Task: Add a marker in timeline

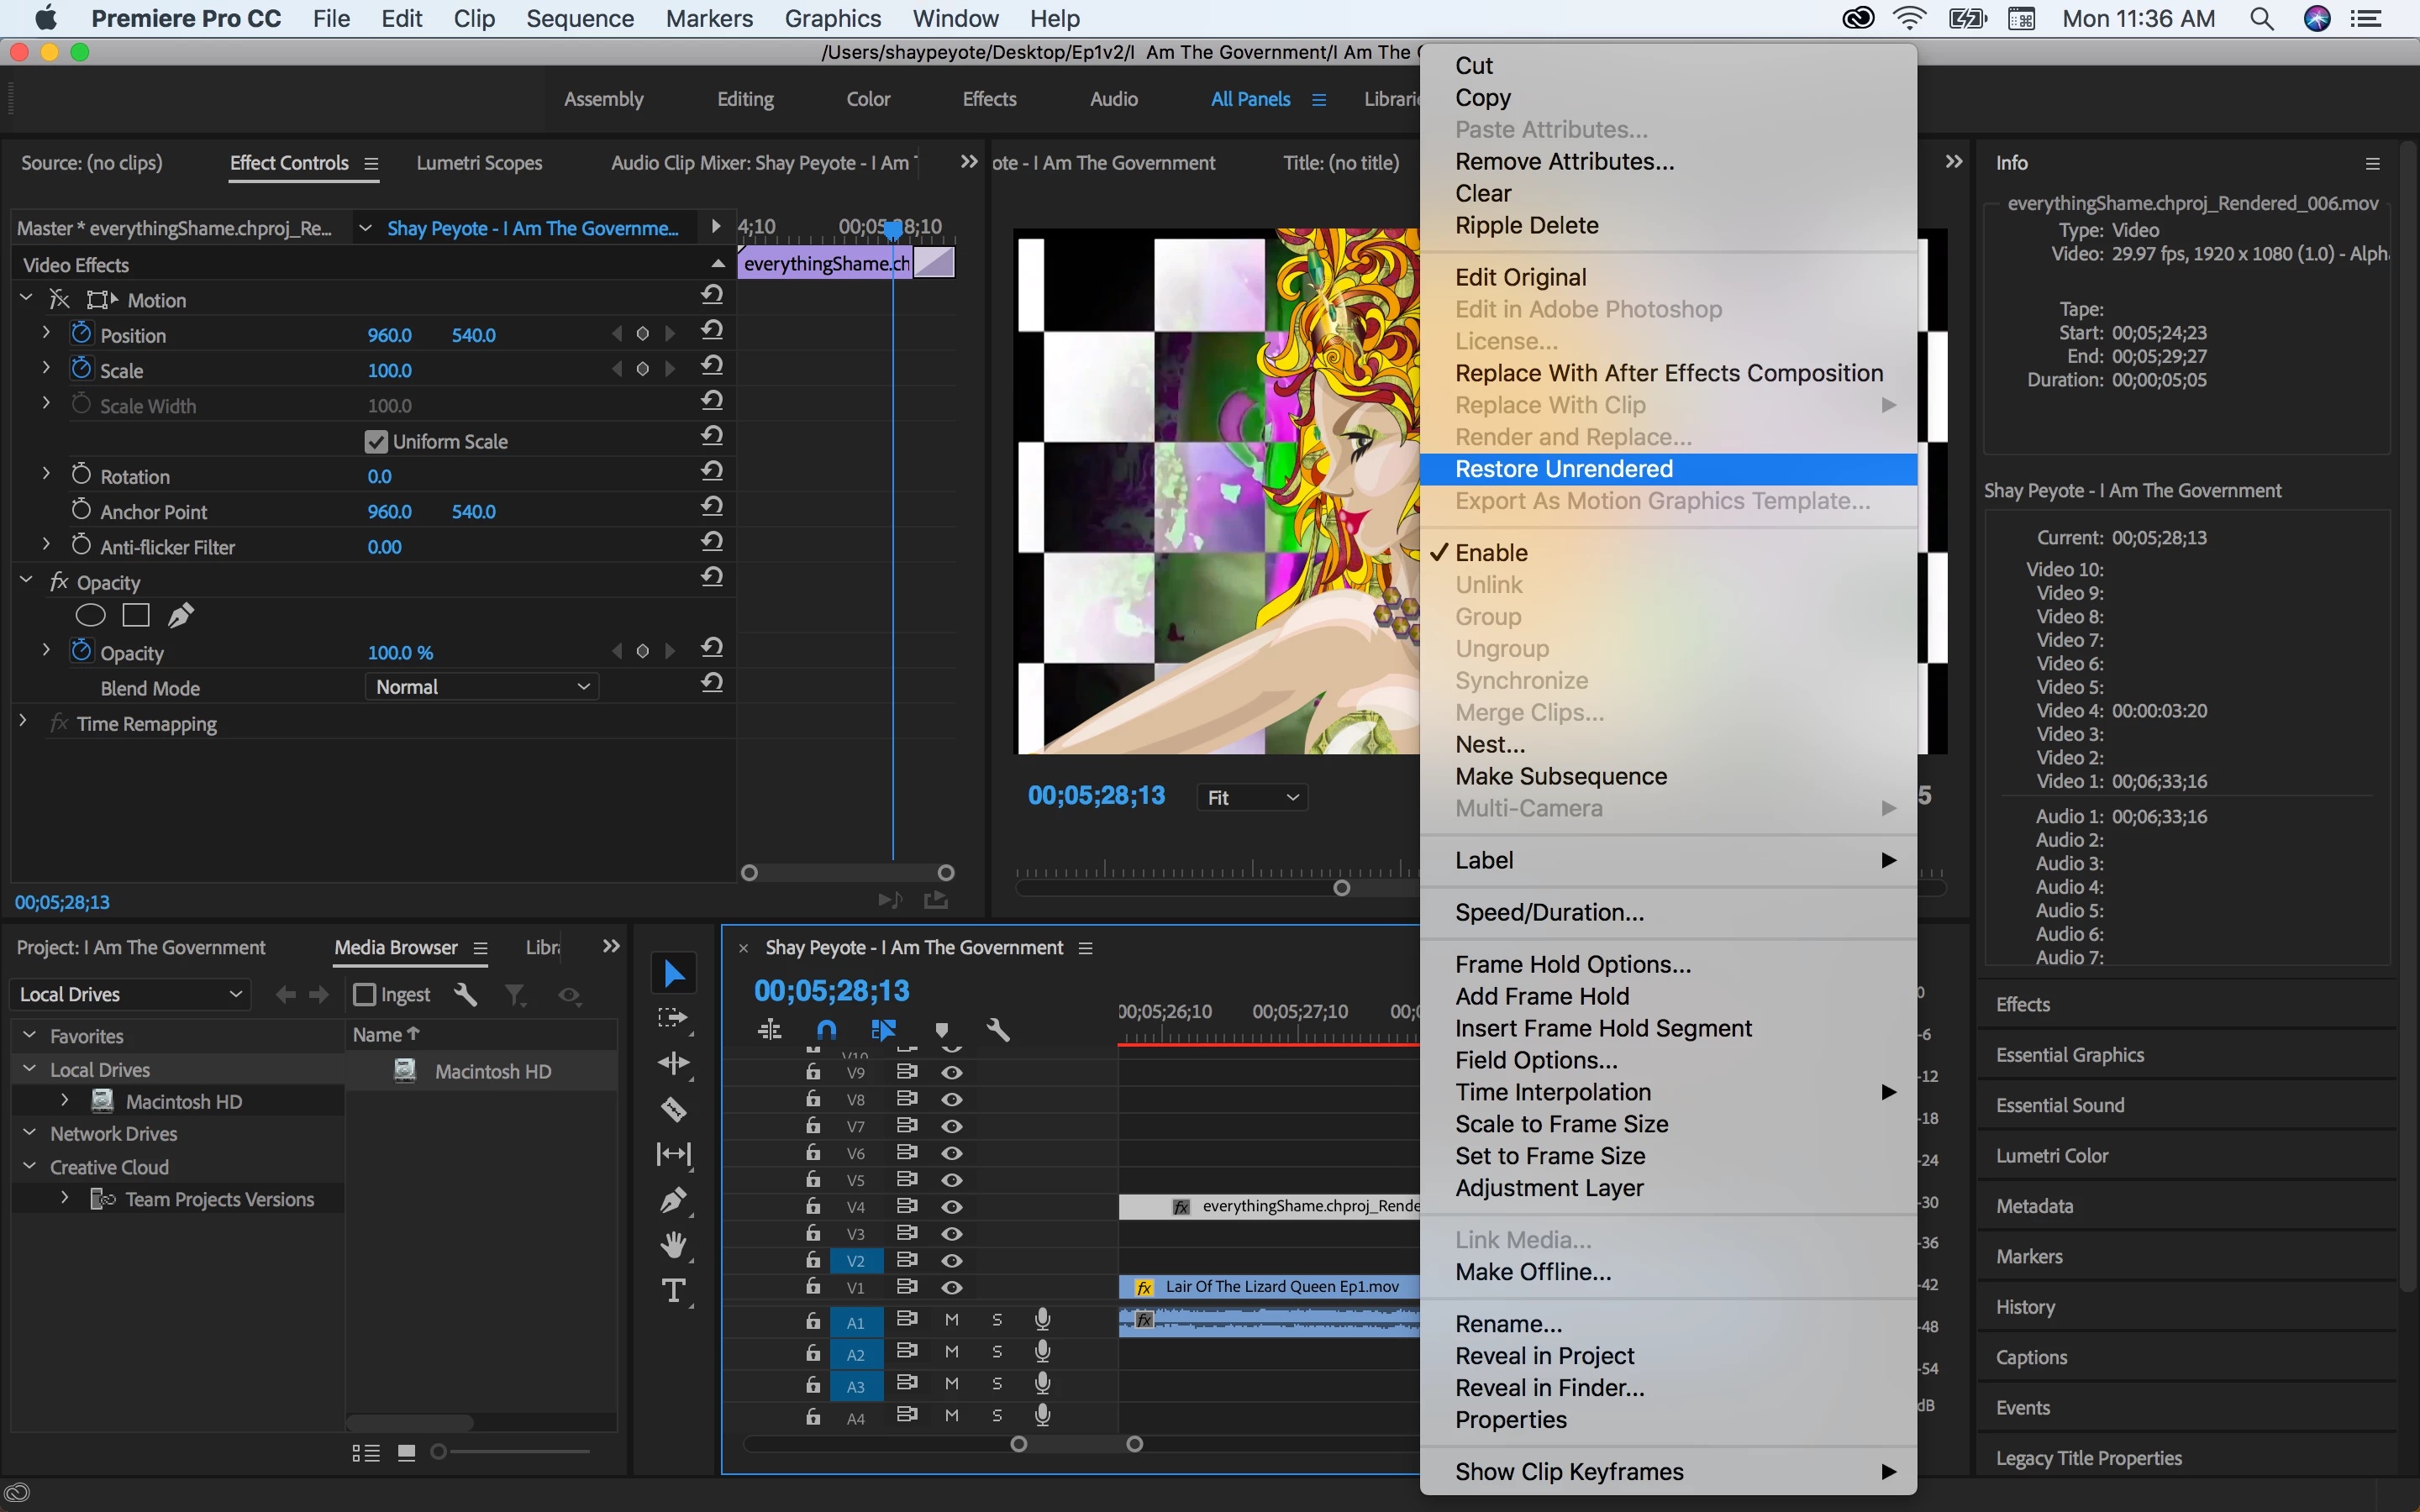Action: tap(941, 1030)
